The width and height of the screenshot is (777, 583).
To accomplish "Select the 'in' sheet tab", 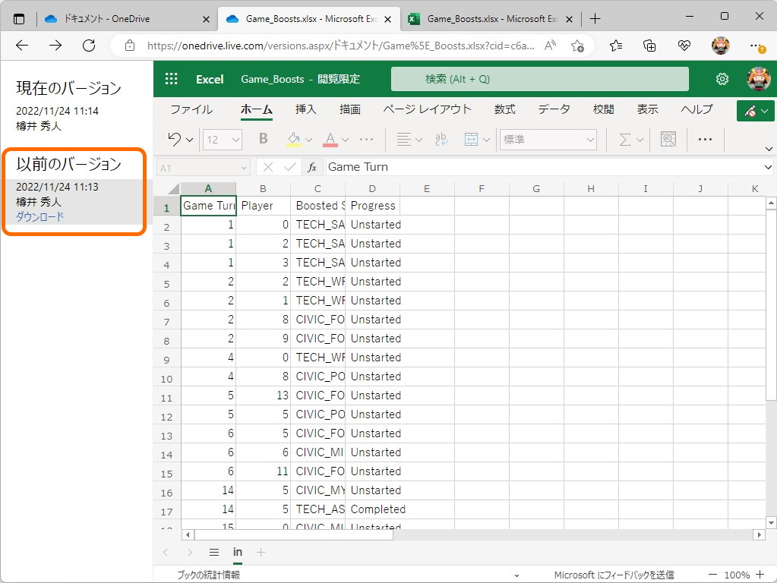I will [238, 553].
